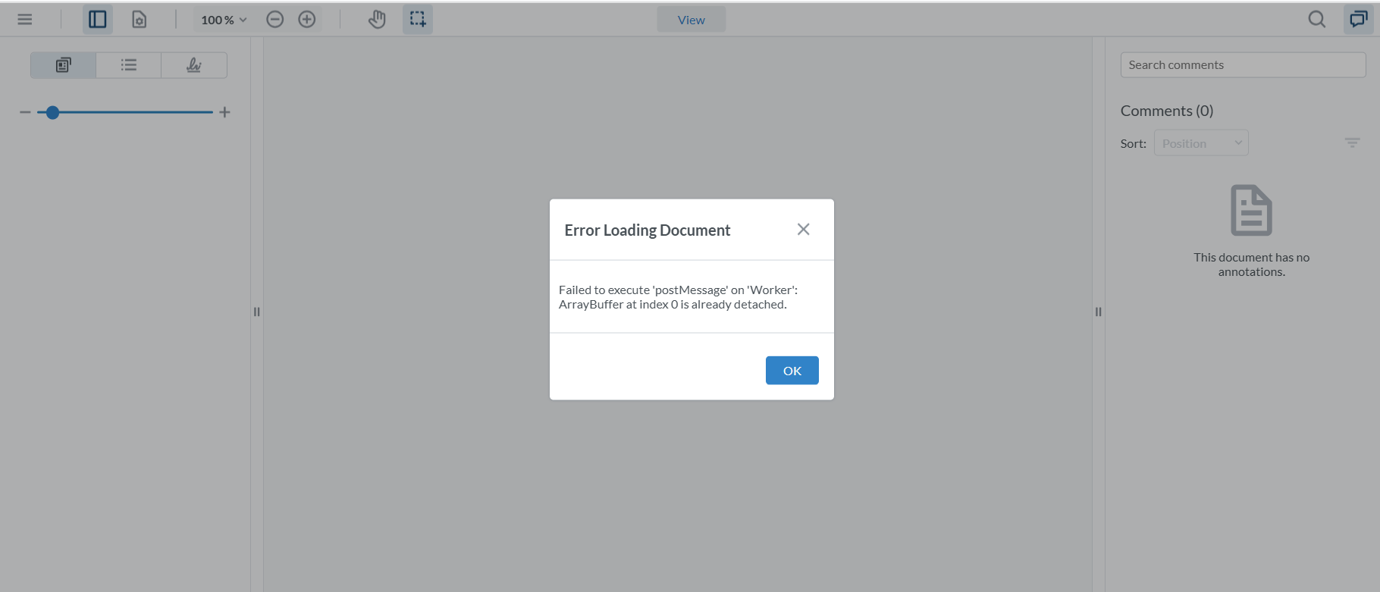Increase thumbnail size with plus icon

click(224, 112)
